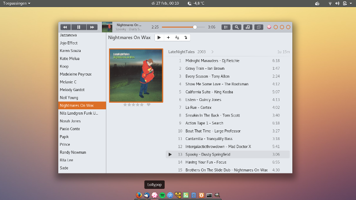Viewport: 356px width, 200px height.
Task: Click the clipboard indicator icon in top bar
Action: coord(344,4)
